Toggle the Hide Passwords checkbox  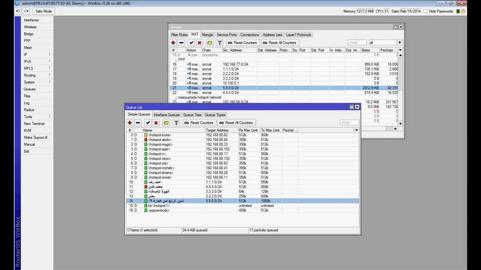(425, 11)
